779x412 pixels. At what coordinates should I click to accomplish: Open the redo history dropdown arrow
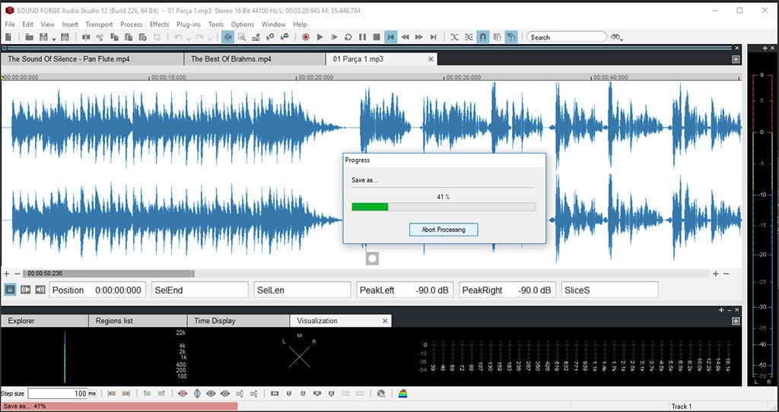210,38
